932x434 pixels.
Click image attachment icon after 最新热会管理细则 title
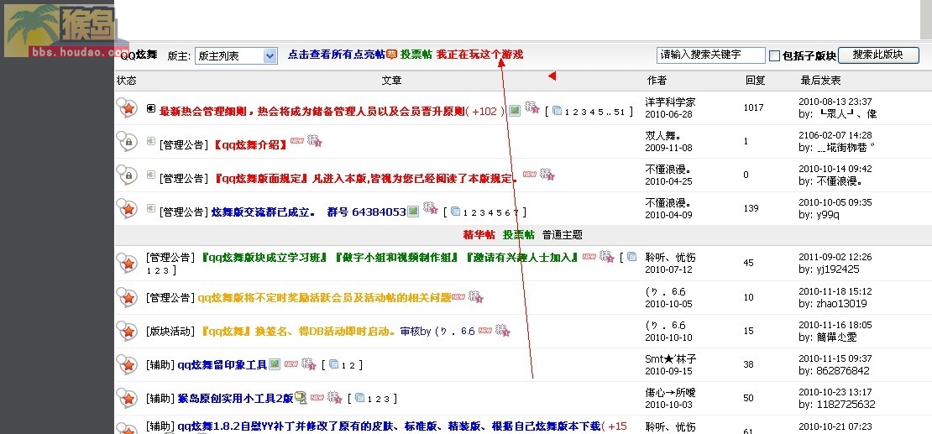pyautogui.click(x=515, y=110)
